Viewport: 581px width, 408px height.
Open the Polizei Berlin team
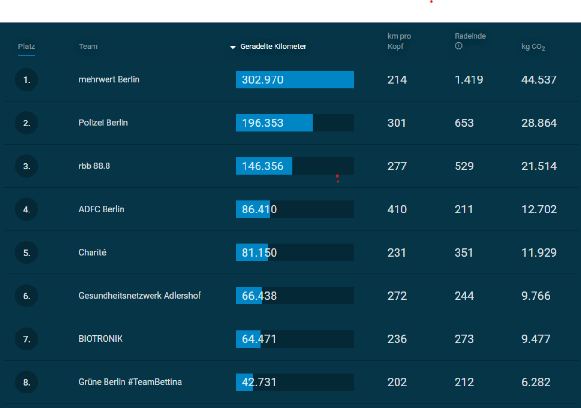pyautogui.click(x=103, y=123)
